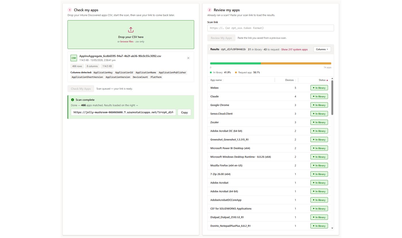The image size is (402, 238).
Task: Sort by Status column arrow
Action: (327, 80)
